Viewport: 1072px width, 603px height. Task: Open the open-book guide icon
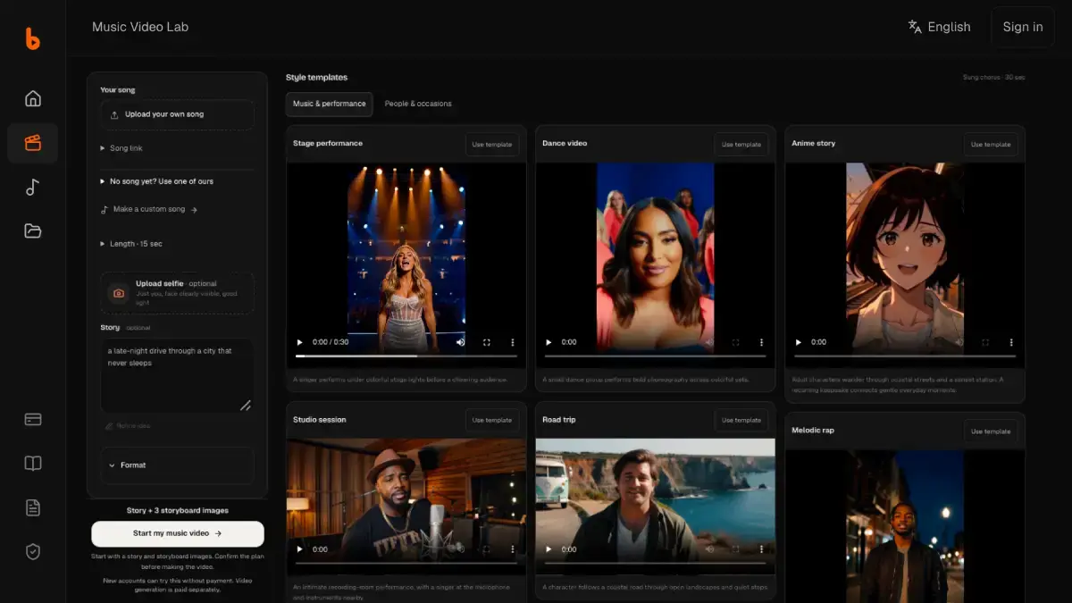(x=33, y=464)
